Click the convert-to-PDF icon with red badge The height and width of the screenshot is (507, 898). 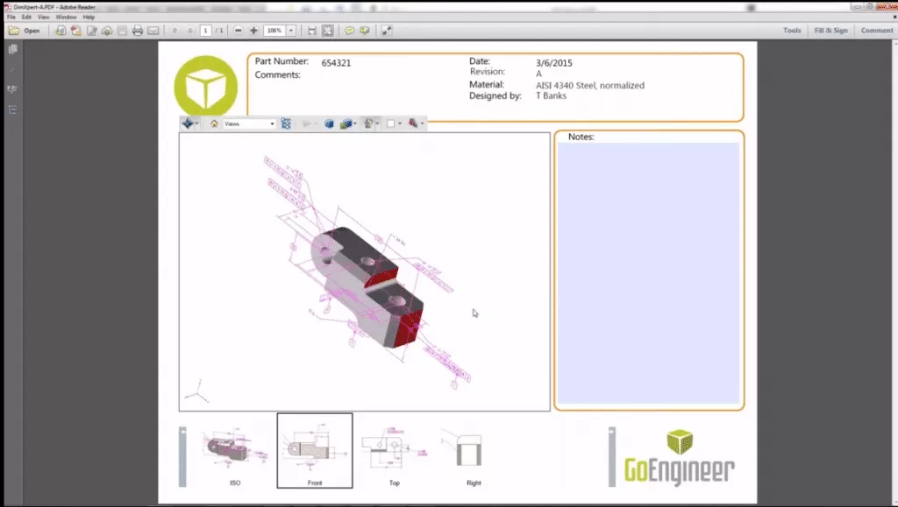[75, 31]
